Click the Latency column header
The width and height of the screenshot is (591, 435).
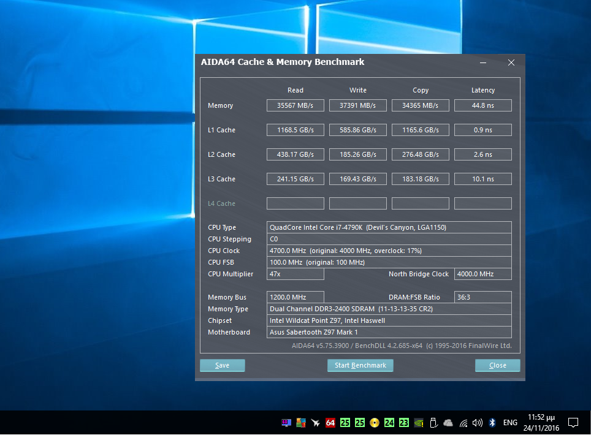(x=483, y=91)
